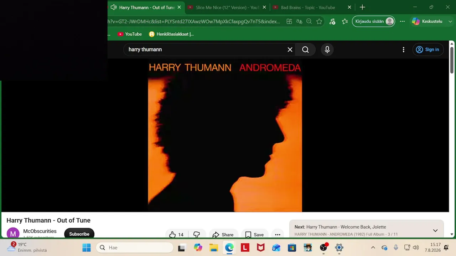Click the microphone icon in system tray
456x256 pixels.
tap(396, 247)
